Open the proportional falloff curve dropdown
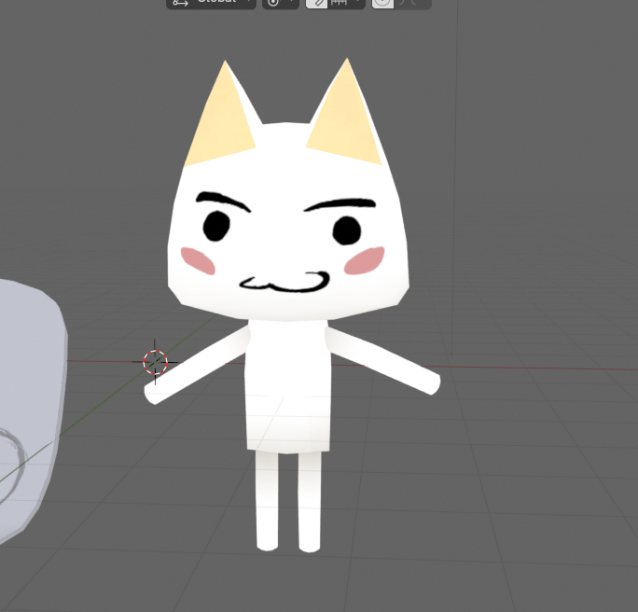 click(412, 3)
